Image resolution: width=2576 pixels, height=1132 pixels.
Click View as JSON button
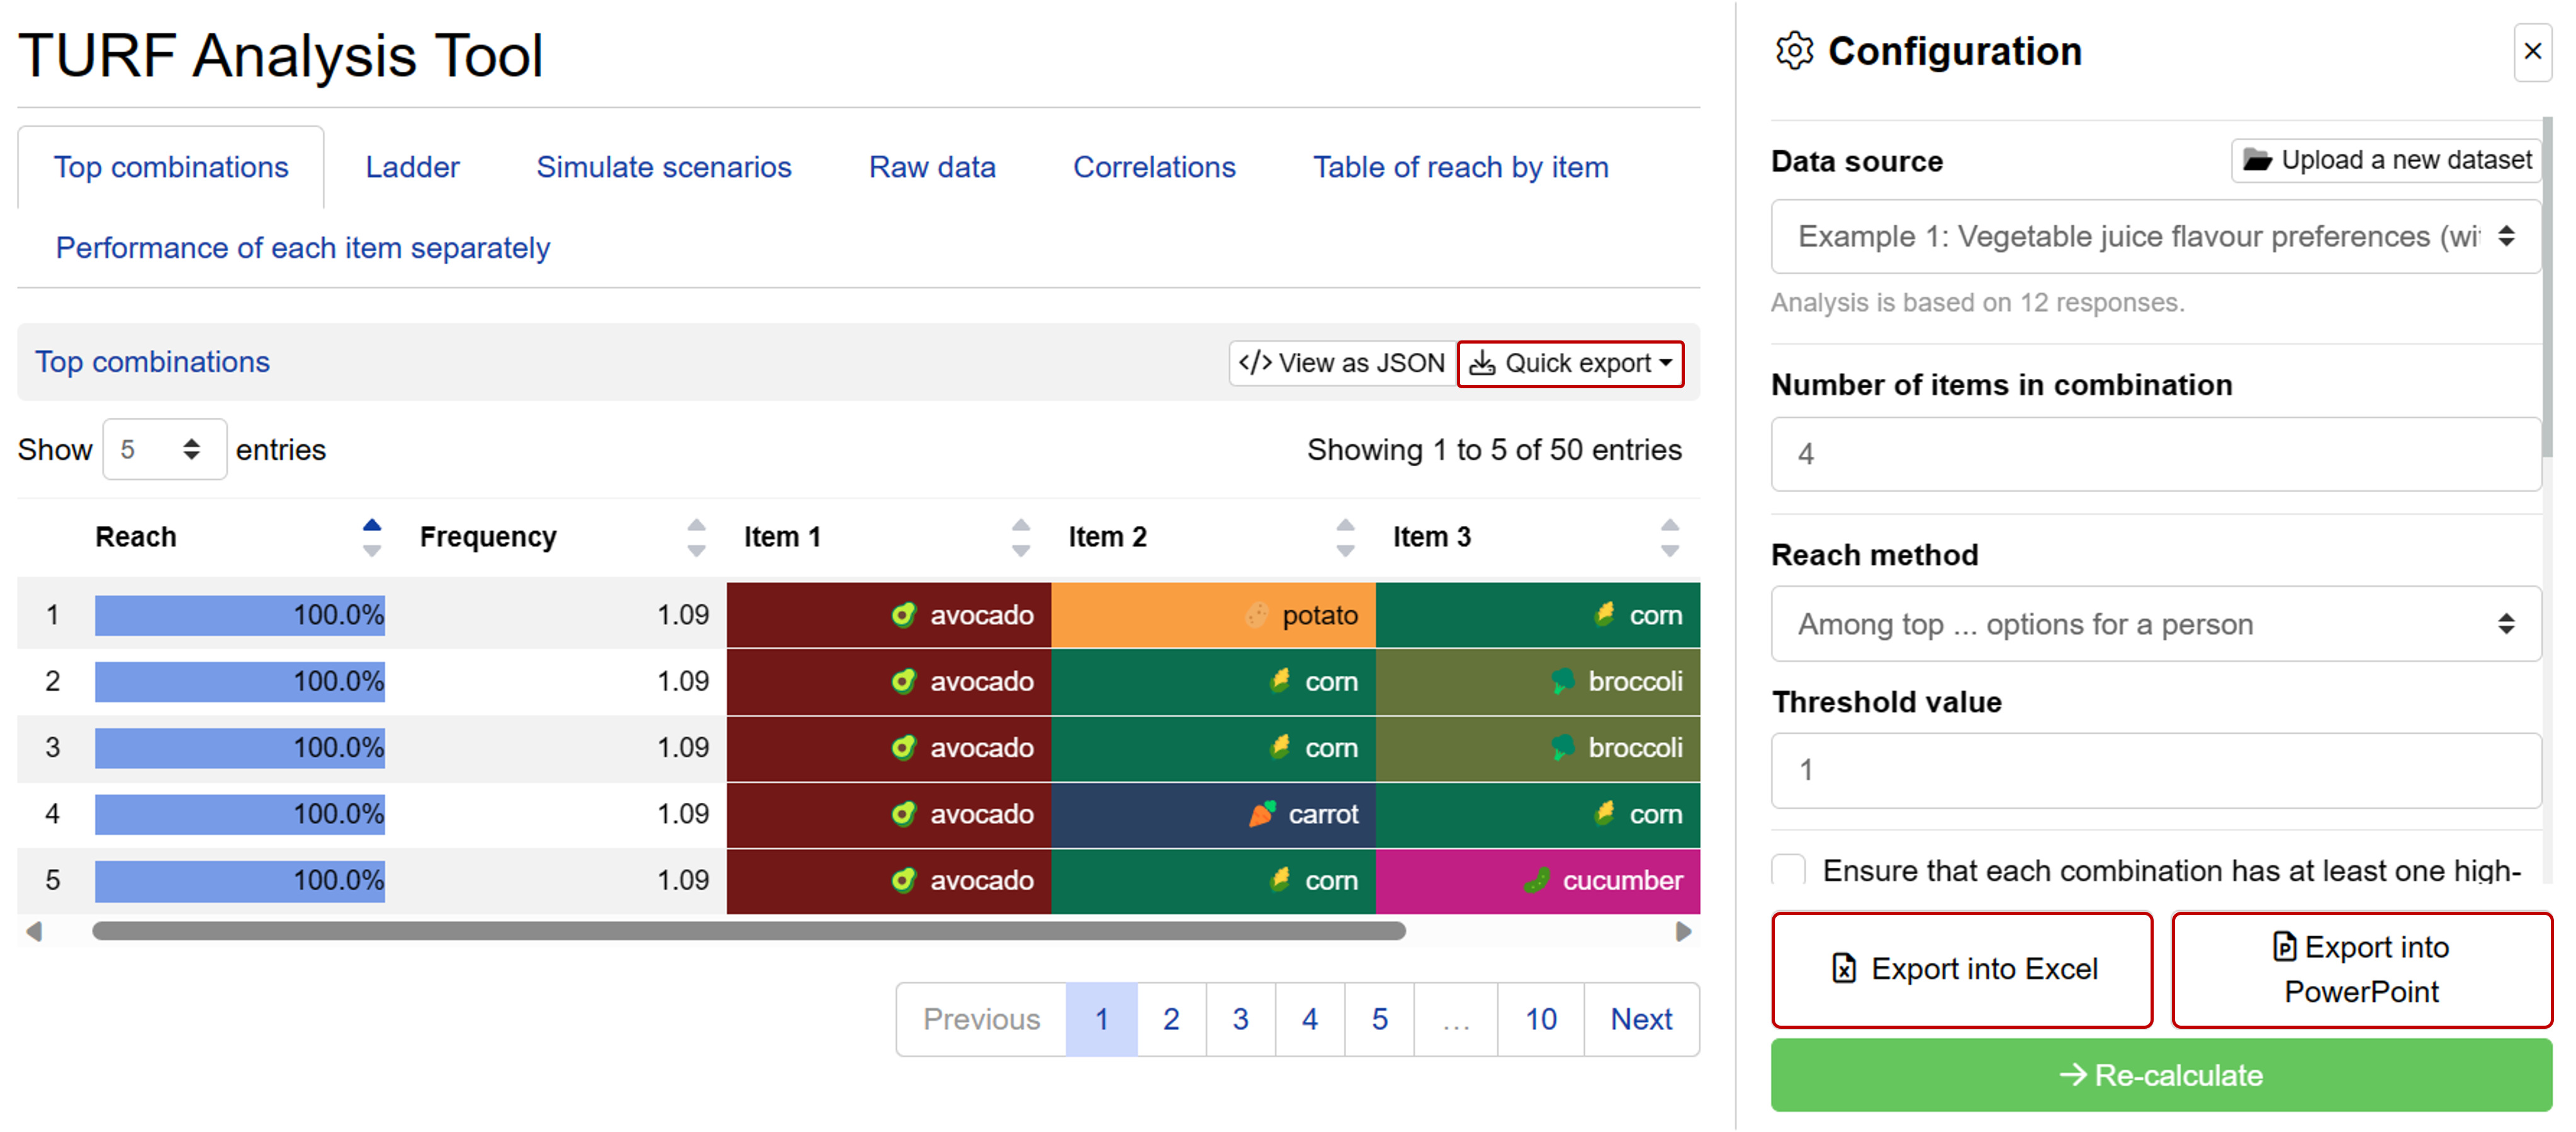(1342, 363)
